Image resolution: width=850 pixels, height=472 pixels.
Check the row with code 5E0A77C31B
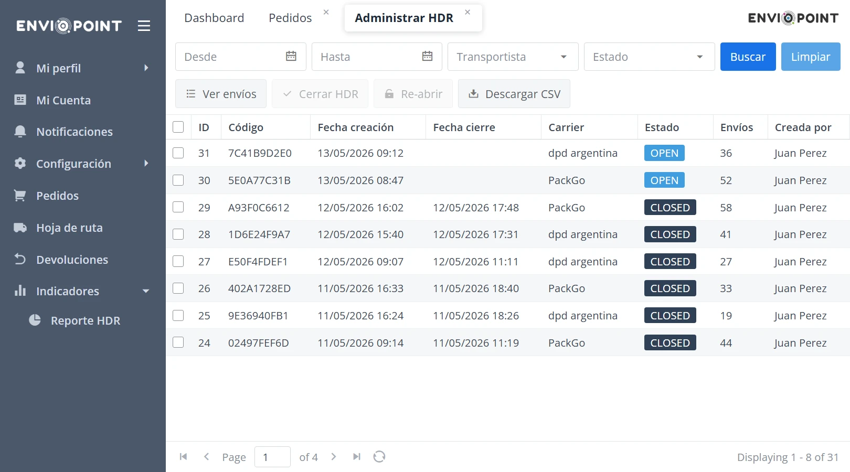tap(178, 180)
